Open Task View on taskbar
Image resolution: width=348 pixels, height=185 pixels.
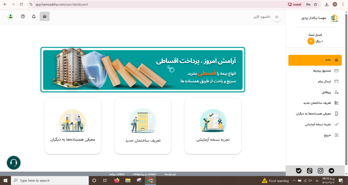click(x=105, y=181)
